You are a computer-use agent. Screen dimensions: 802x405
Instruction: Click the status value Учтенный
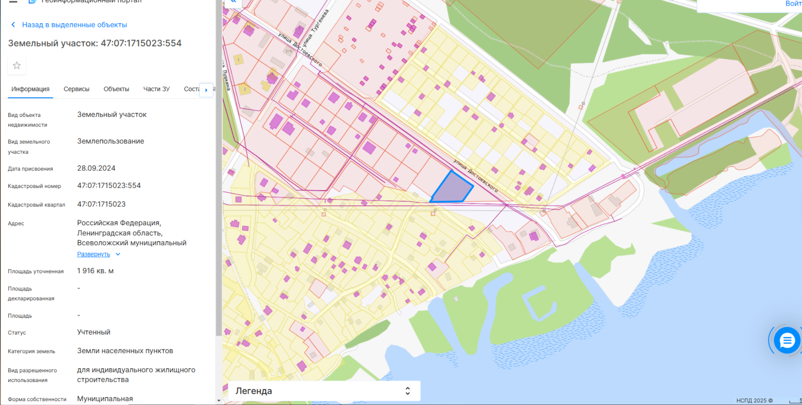(x=94, y=332)
